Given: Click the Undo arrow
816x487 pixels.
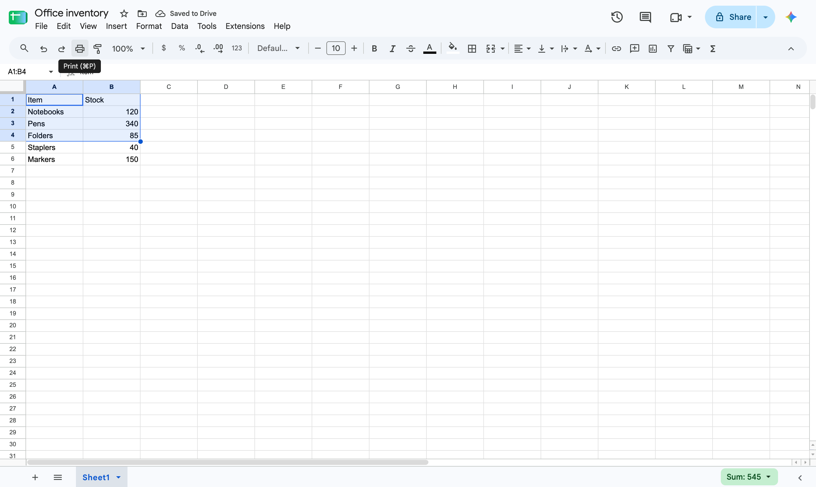Looking at the screenshot, I should 43,49.
